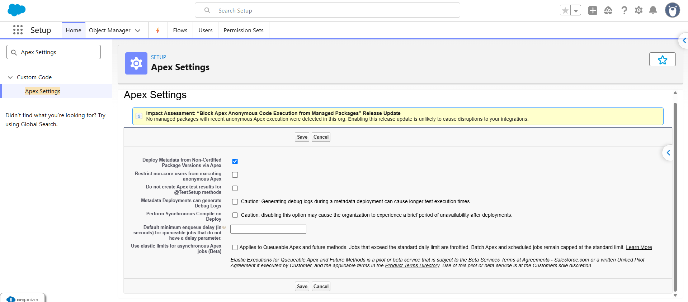This screenshot has width=688, height=302.
Task: Click the Quick Find Apex Settings field
Action: click(x=53, y=52)
